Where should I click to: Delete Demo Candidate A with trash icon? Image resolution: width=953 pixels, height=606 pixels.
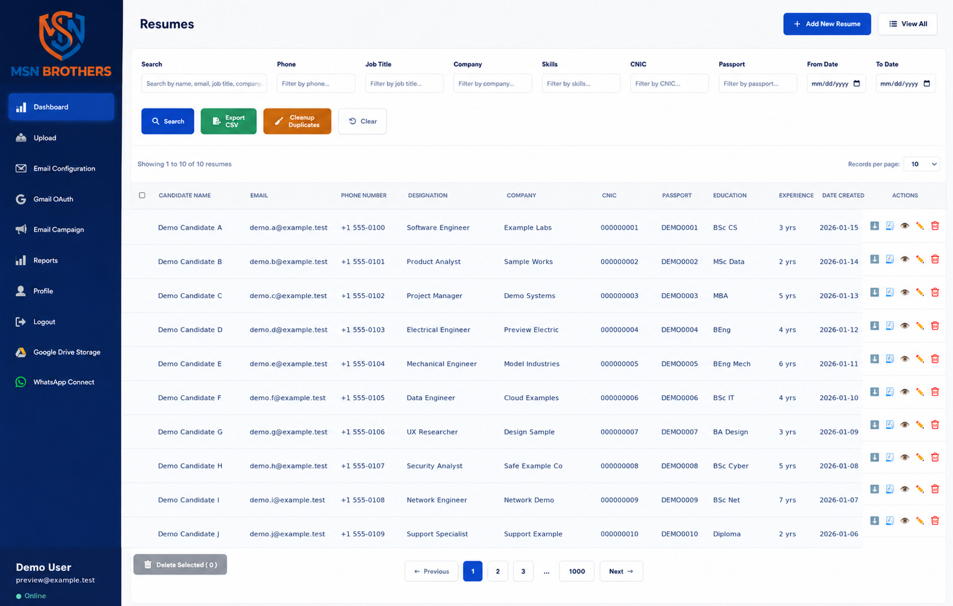coord(935,225)
